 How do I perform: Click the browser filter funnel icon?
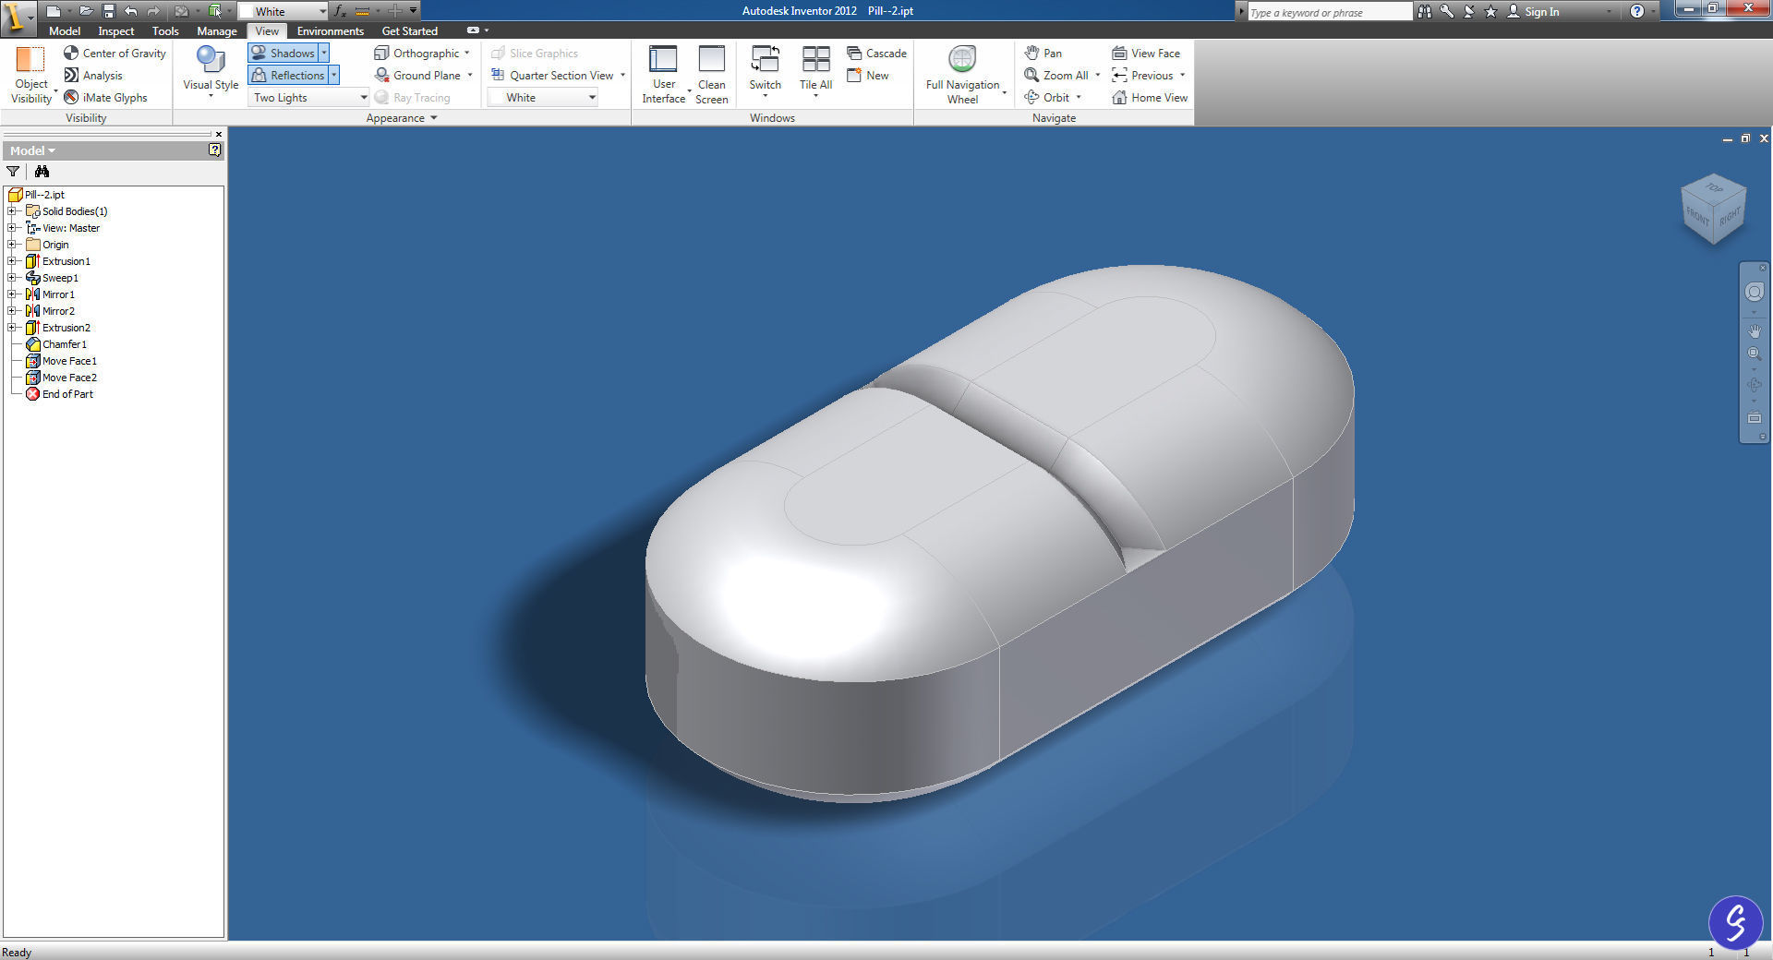(13, 172)
